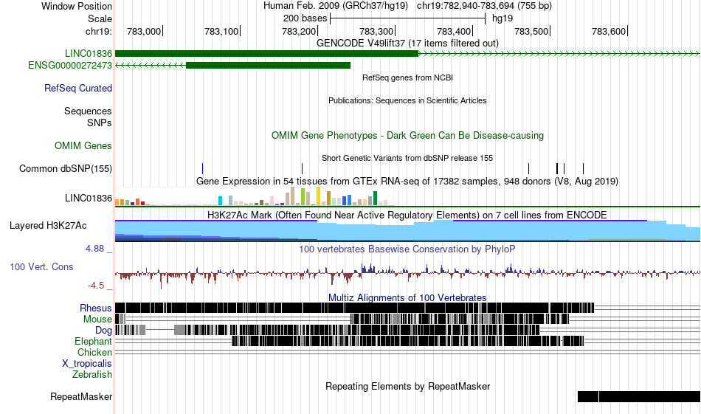Click Repeating Elements by RepeatMasker title

point(408,386)
